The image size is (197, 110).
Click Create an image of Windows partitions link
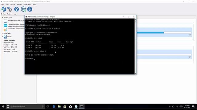pos(16,25)
